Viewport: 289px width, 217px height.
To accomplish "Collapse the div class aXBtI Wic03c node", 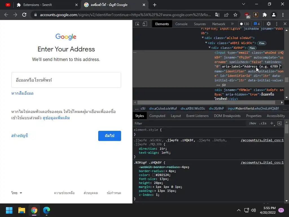I will tap(206, 43).
